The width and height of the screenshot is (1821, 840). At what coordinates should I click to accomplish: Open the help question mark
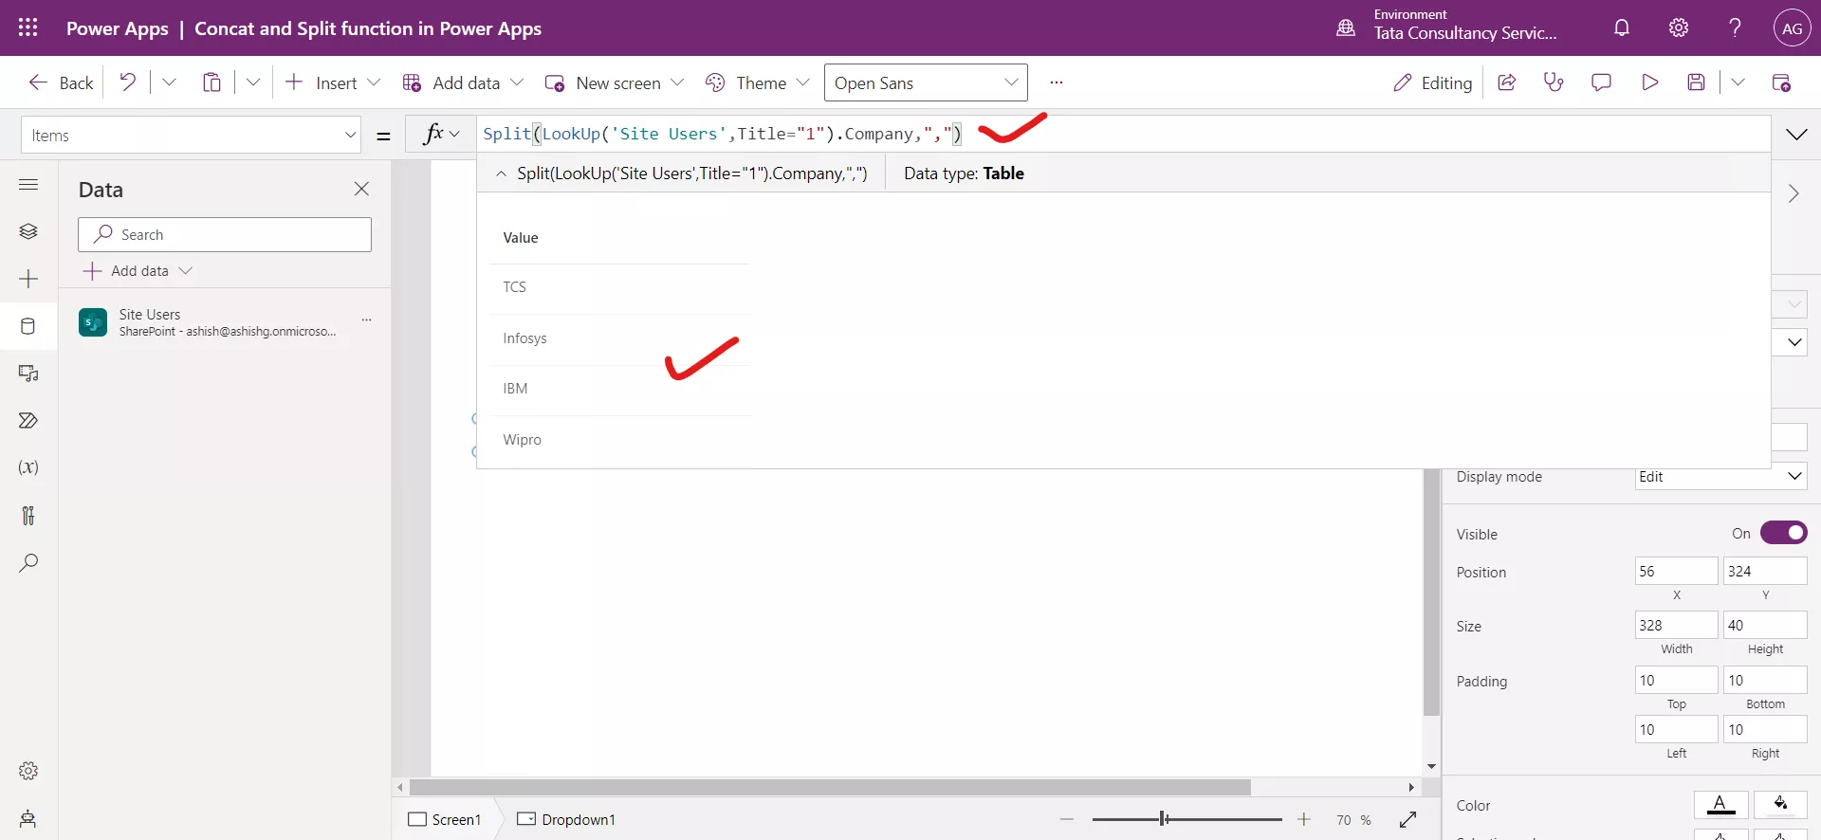[x=1735, y=27]
